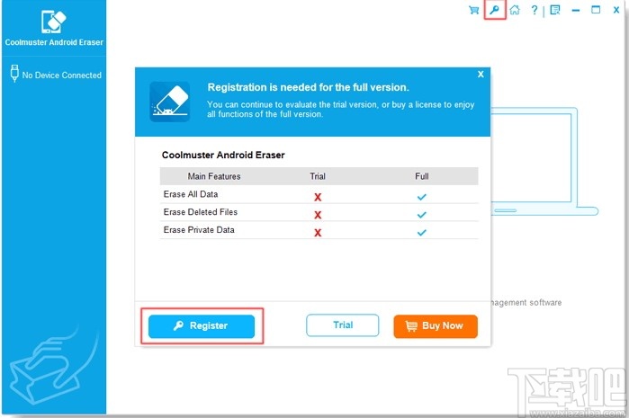Close the registration dialog
The width and height of the screenshot is (629, 418).
click(481, 74)
